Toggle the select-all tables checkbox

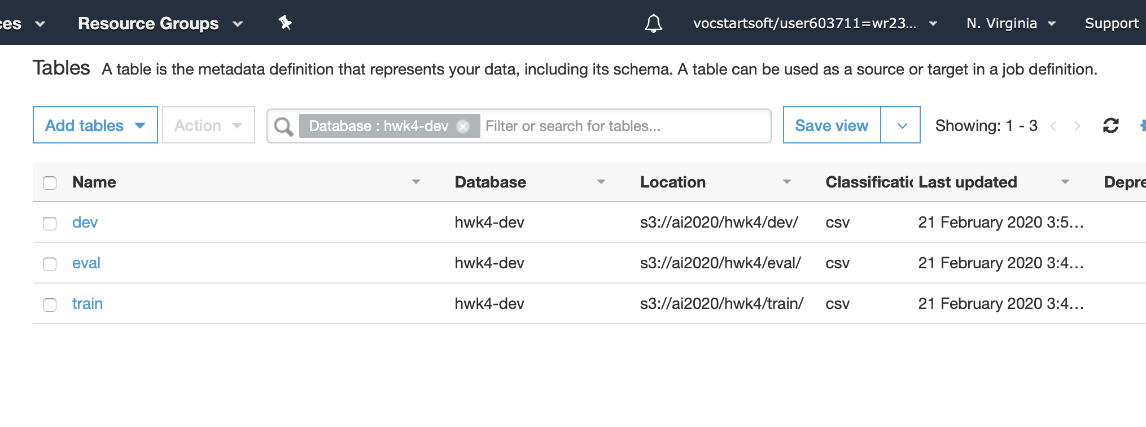pyautogui.click(x=50, y=182)
